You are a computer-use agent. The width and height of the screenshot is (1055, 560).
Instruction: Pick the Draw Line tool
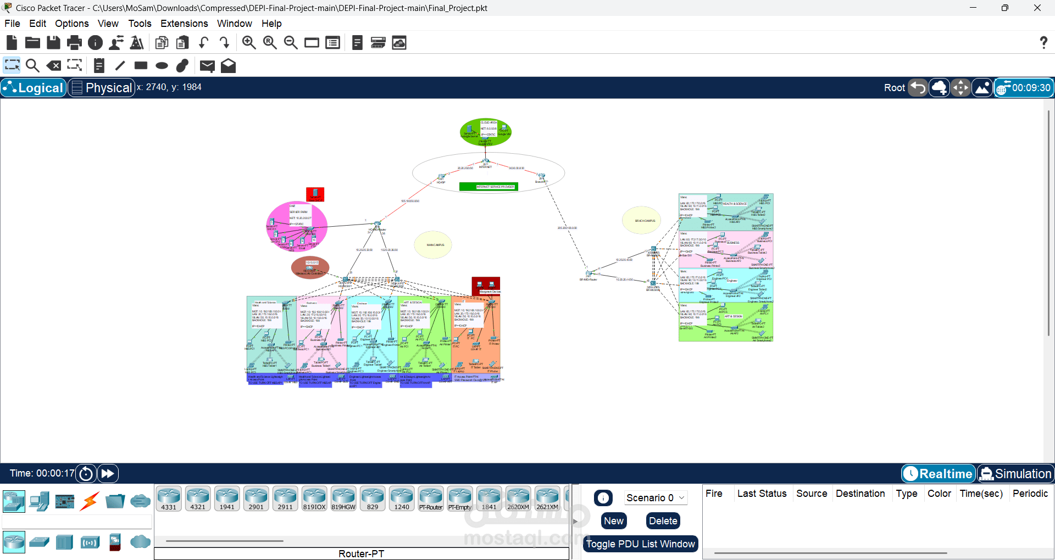click(x=120, y=65)
